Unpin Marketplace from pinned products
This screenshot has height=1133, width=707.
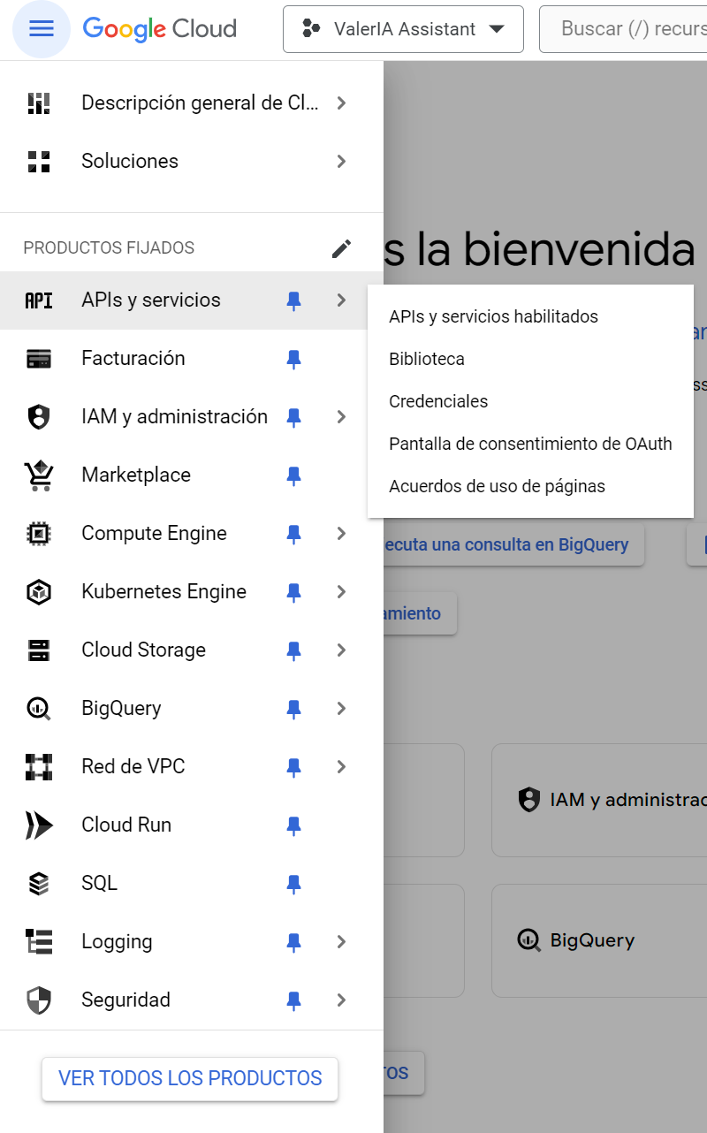(294, 476)
